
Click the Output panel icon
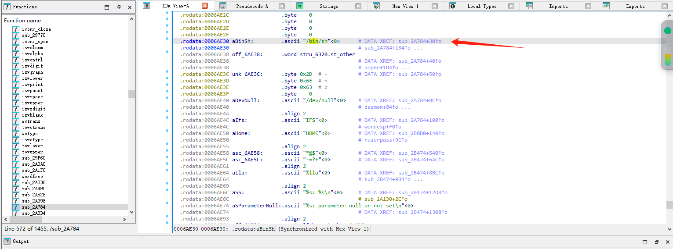pos(7,241)
